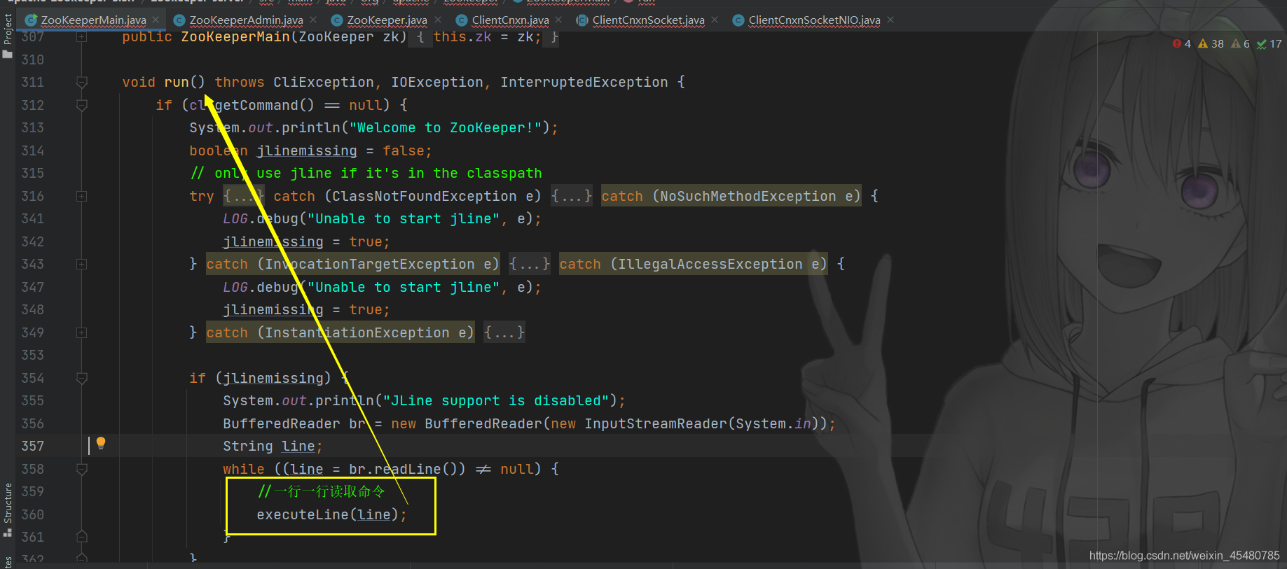Click line number 357 in the gutter
Image resolution: width=1287 pixels, height=569 pixels.
(32, 447)
